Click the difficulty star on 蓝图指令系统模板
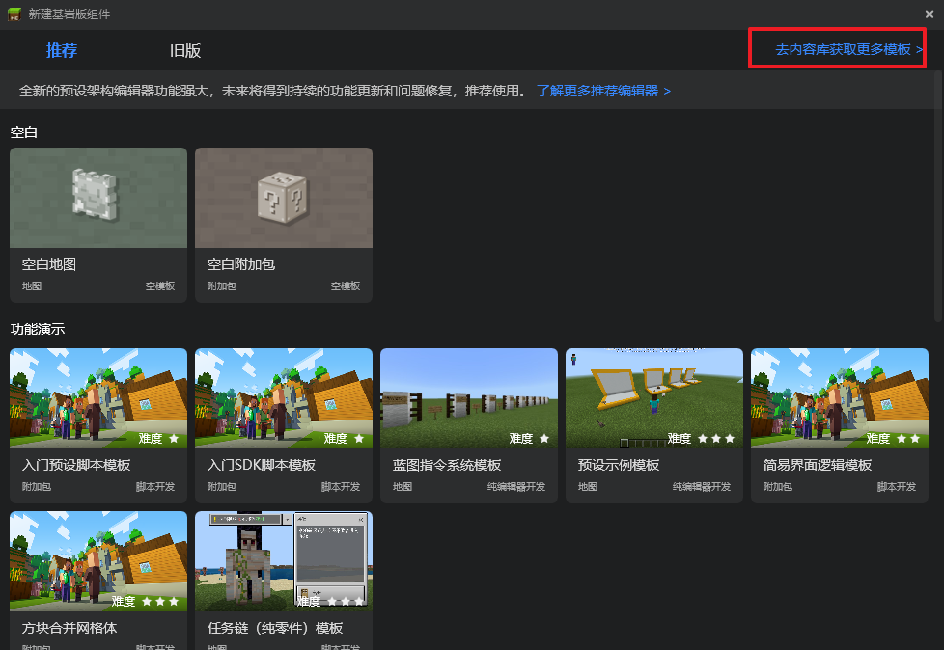Image resolution: width=944 pixels, height=650 pixels. (x=544, y=439)
